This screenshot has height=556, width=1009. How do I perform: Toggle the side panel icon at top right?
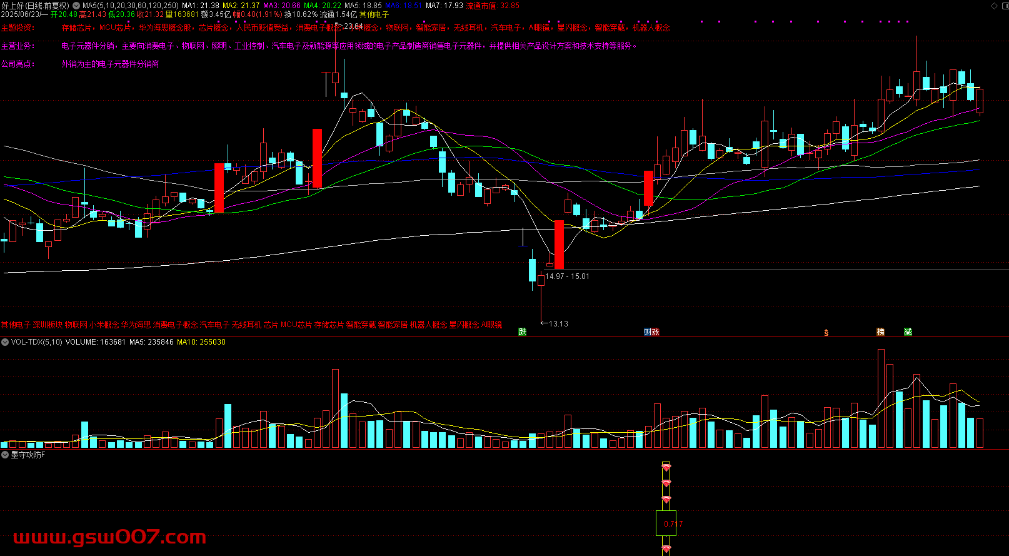(x=1004, y=6)
